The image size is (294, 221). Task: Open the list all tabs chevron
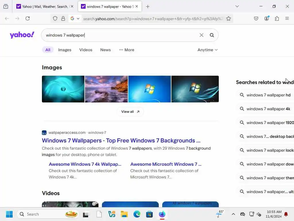(x=237, y=6)
